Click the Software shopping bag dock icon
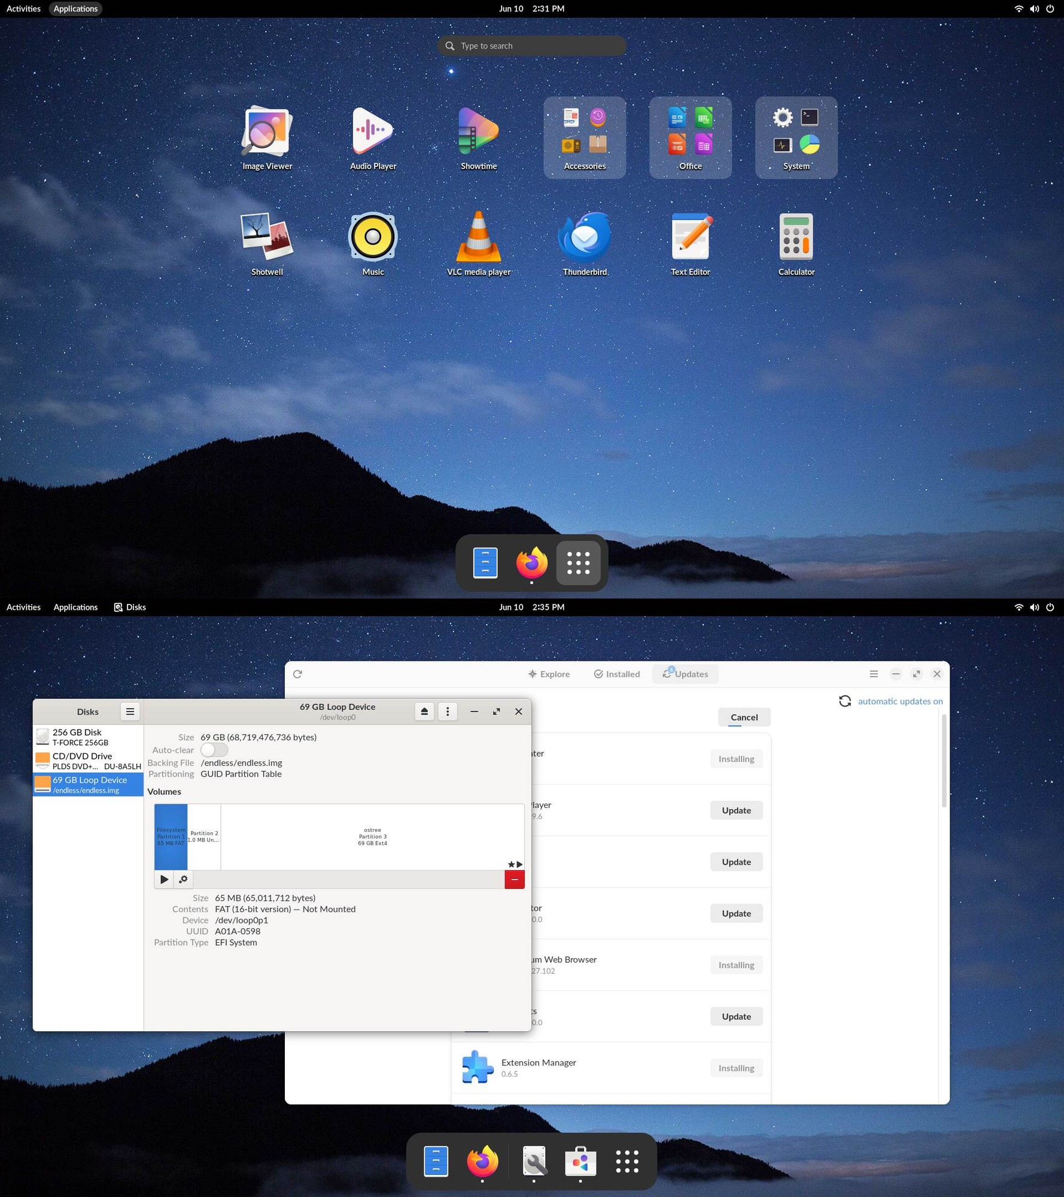The height and width of the screenshot is (1197, 1064). (x=580, y=1161)
